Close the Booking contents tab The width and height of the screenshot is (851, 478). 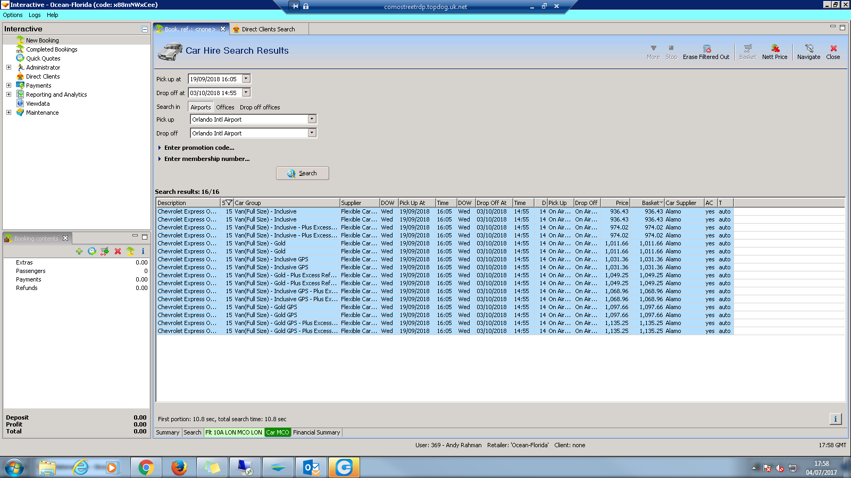point(65,238)
